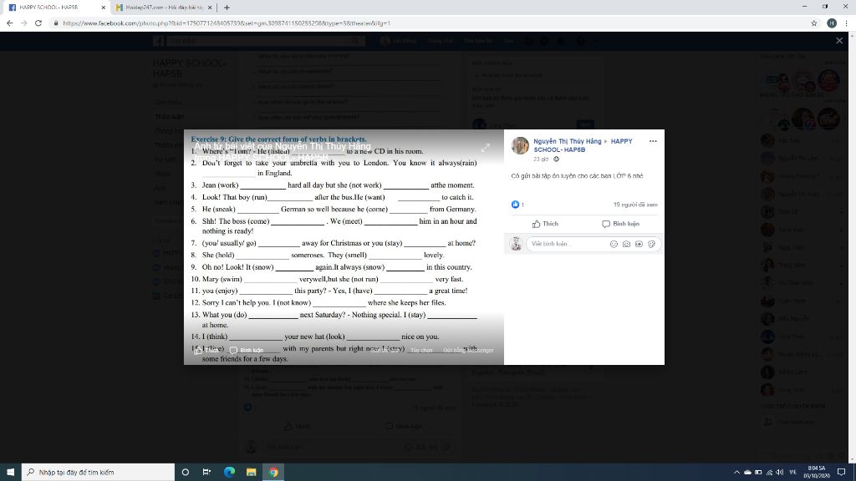Image resolution: width=856 pixels, height=481 pixels.
Task: Open the post's "23 giờ" timestamp link
Action: click(541, 159)
